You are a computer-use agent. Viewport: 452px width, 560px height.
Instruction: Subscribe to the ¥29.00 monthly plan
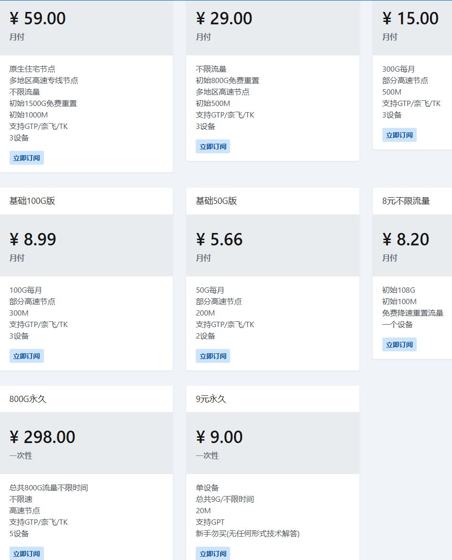pos(213,147)
